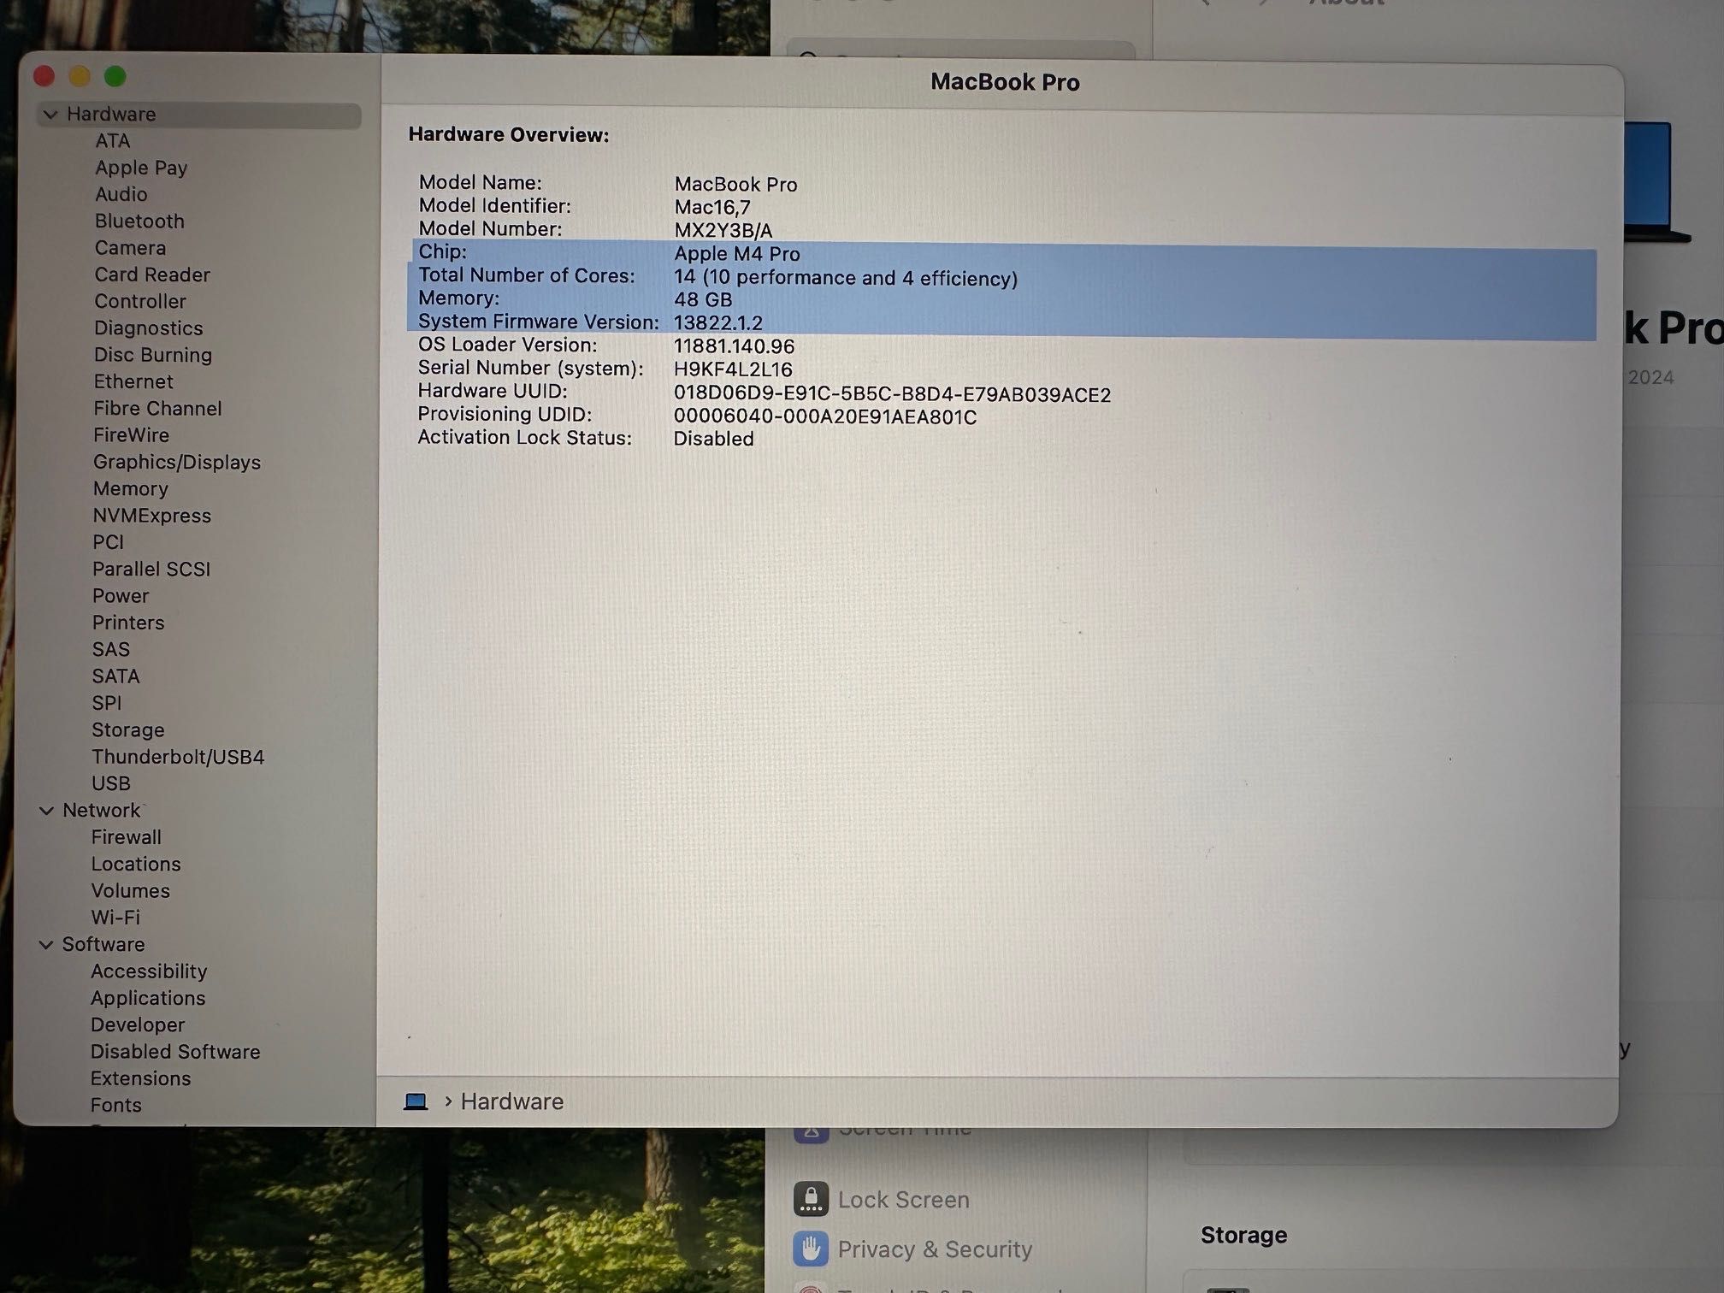Image resolution: width=1724 pixels, height=1293 pixels.
Task: Select SPI in the sidebar
Action: click(x=107, y=703)
